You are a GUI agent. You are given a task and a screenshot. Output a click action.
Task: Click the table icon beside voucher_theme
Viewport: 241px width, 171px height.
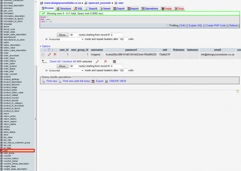(2, 161)
